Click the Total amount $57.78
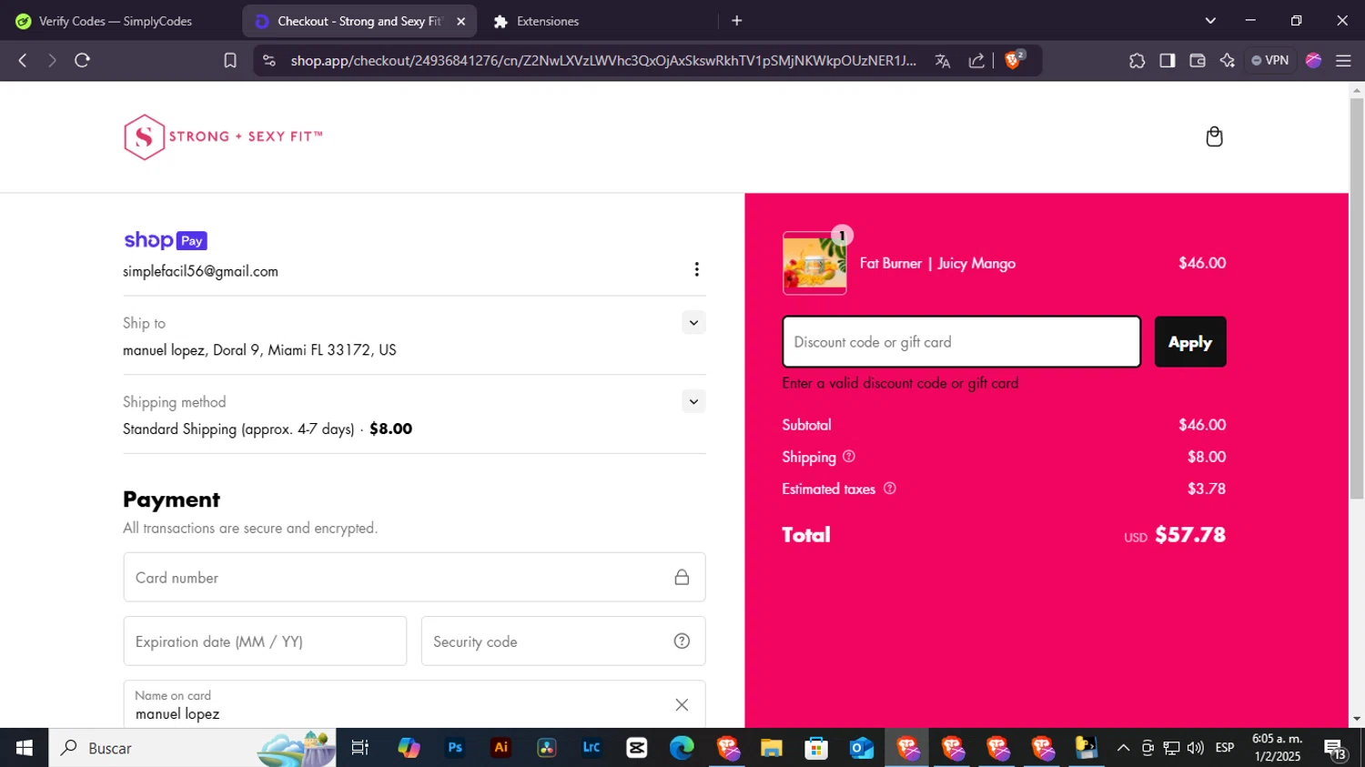The width and height of the screenshot is (1365, 767). pos(1190,535)
